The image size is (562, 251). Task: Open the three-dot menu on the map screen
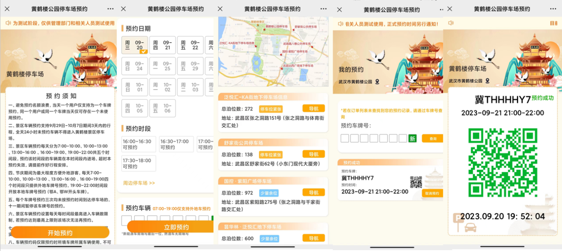pos(323,9)
